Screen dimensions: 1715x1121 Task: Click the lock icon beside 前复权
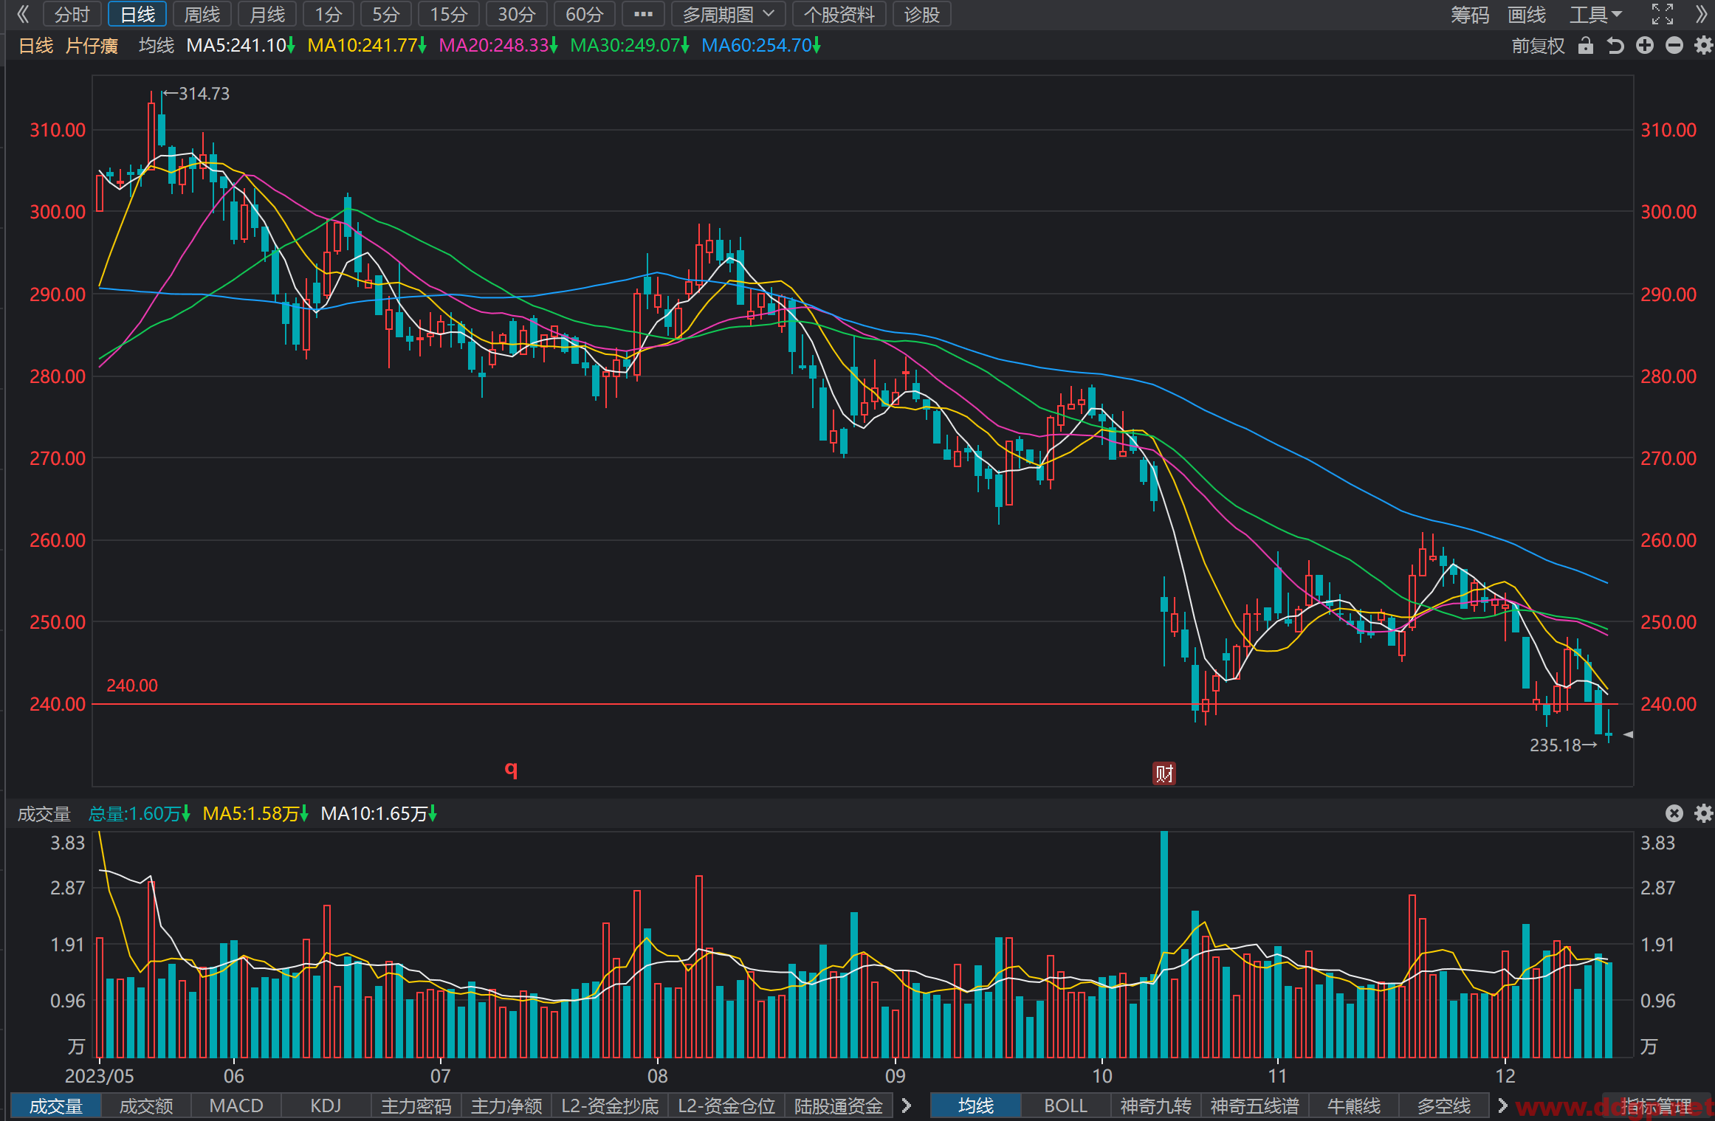[1585, 46]
